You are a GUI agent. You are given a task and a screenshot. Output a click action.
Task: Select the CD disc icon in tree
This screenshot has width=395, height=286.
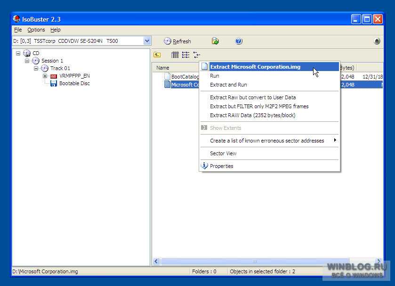tap(27, 53)
